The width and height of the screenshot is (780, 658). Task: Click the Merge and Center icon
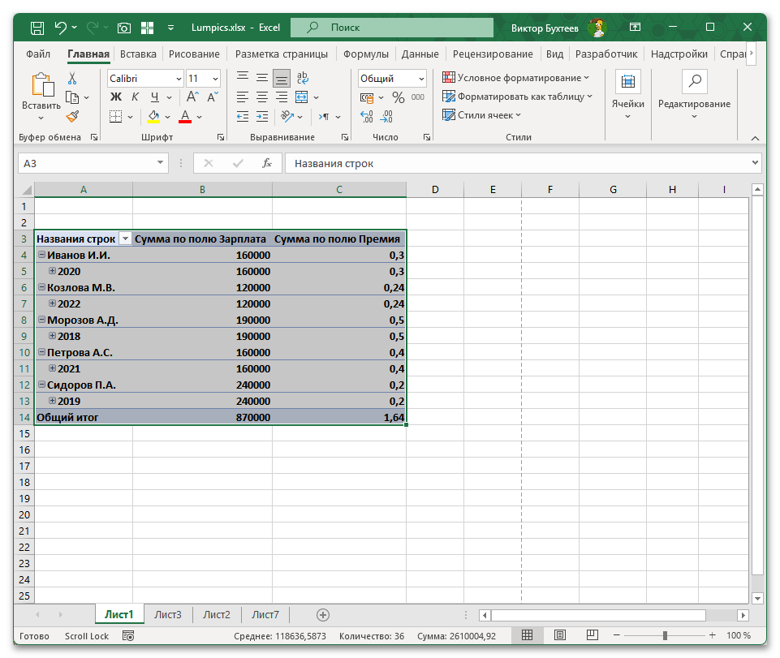point(302,97)
